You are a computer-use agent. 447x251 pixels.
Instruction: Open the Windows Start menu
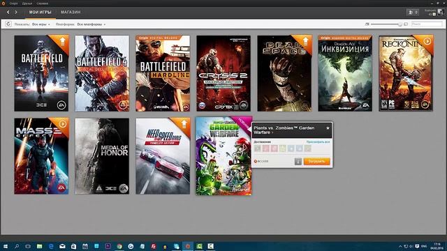click(x=5, y=246)
